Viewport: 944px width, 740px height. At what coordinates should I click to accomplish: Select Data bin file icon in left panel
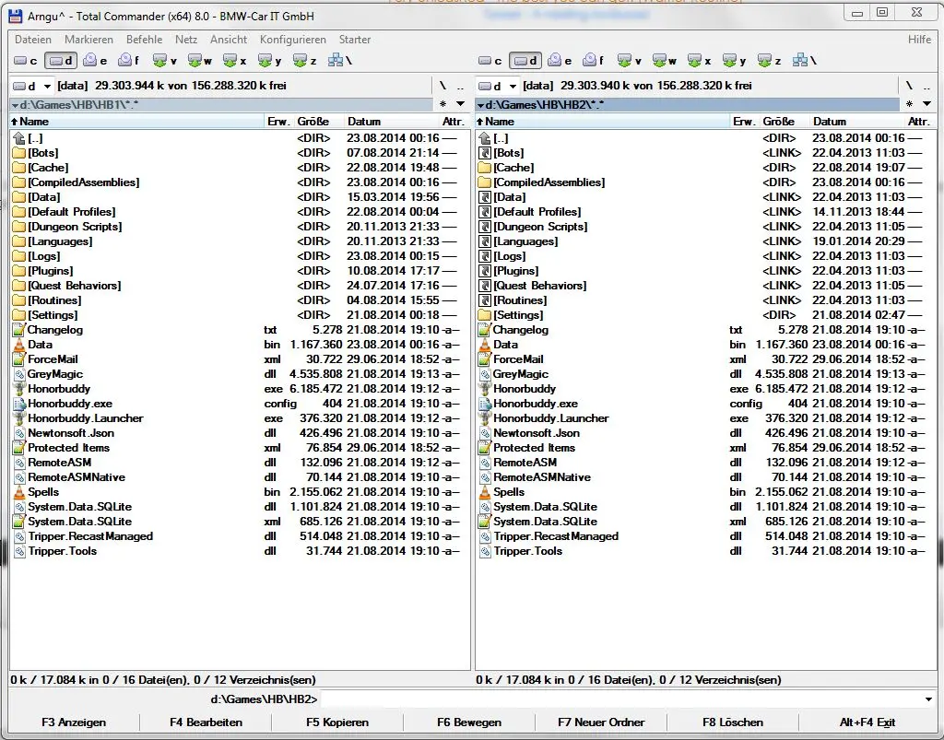[x=19, y=345]
